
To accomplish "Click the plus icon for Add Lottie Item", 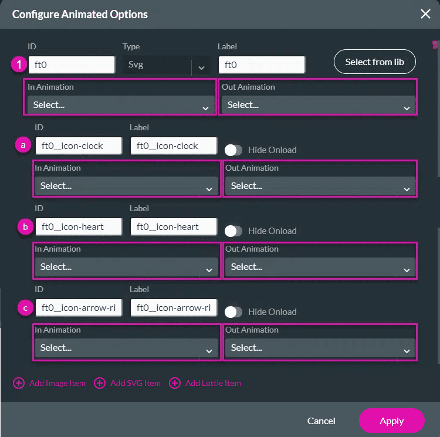I will 175,383.
